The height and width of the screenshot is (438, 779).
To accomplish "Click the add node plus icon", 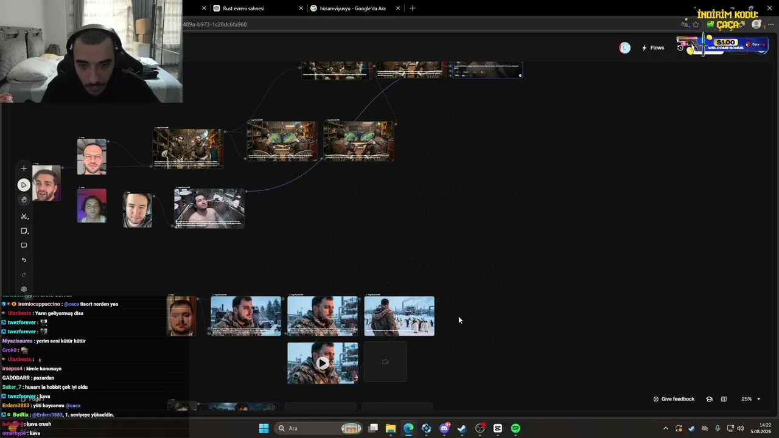I will coord(24,169).
